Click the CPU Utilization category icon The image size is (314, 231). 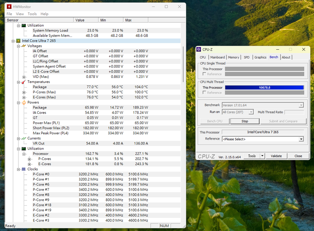(x=24, y=149)
